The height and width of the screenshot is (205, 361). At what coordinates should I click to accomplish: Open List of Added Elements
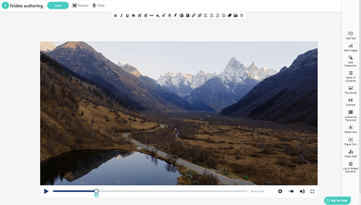(350, 167)
